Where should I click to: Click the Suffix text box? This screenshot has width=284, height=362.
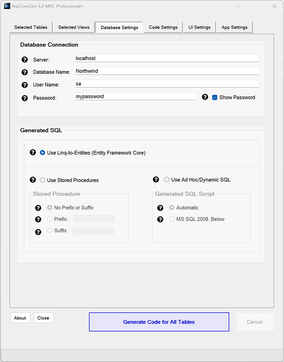coord(93,231)
